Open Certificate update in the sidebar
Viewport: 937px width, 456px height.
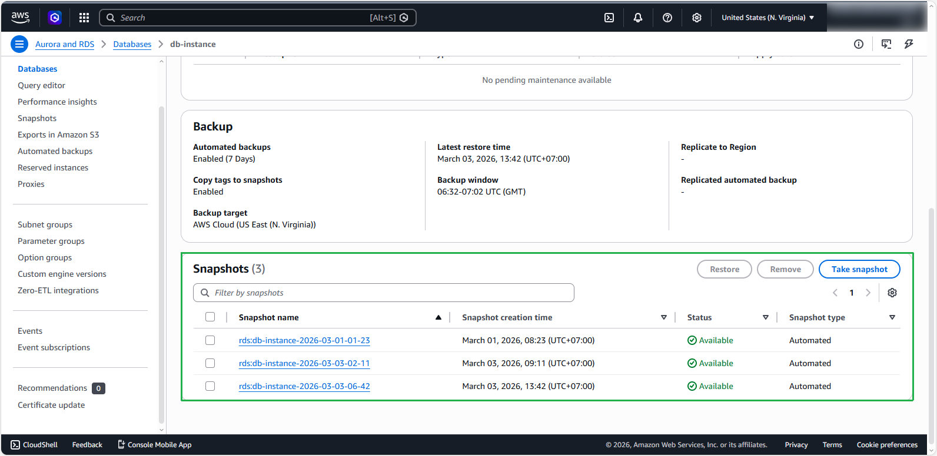tap(51, 405)
